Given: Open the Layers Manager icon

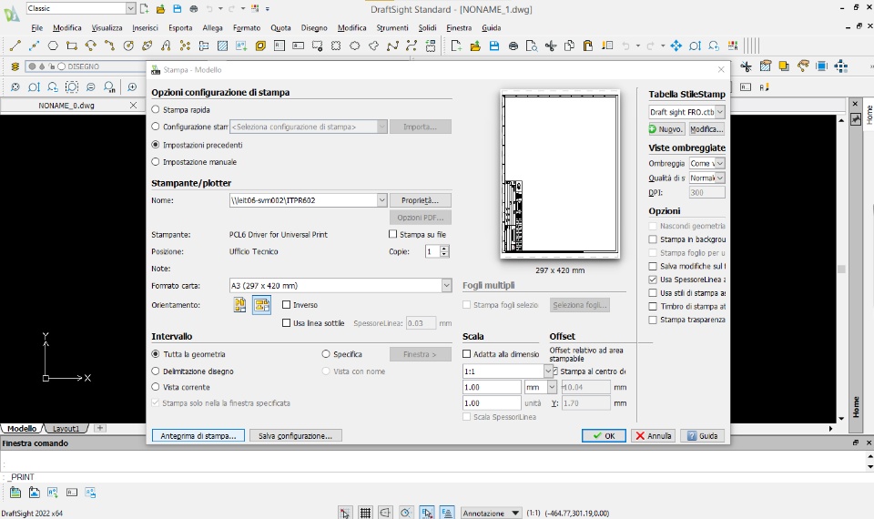Looking at the screenshot, I should 15,66.
